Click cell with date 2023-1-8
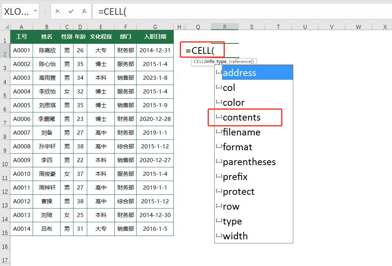Image resolution: width=392 pixels, height=266 pixels. (x=155, y=78)
